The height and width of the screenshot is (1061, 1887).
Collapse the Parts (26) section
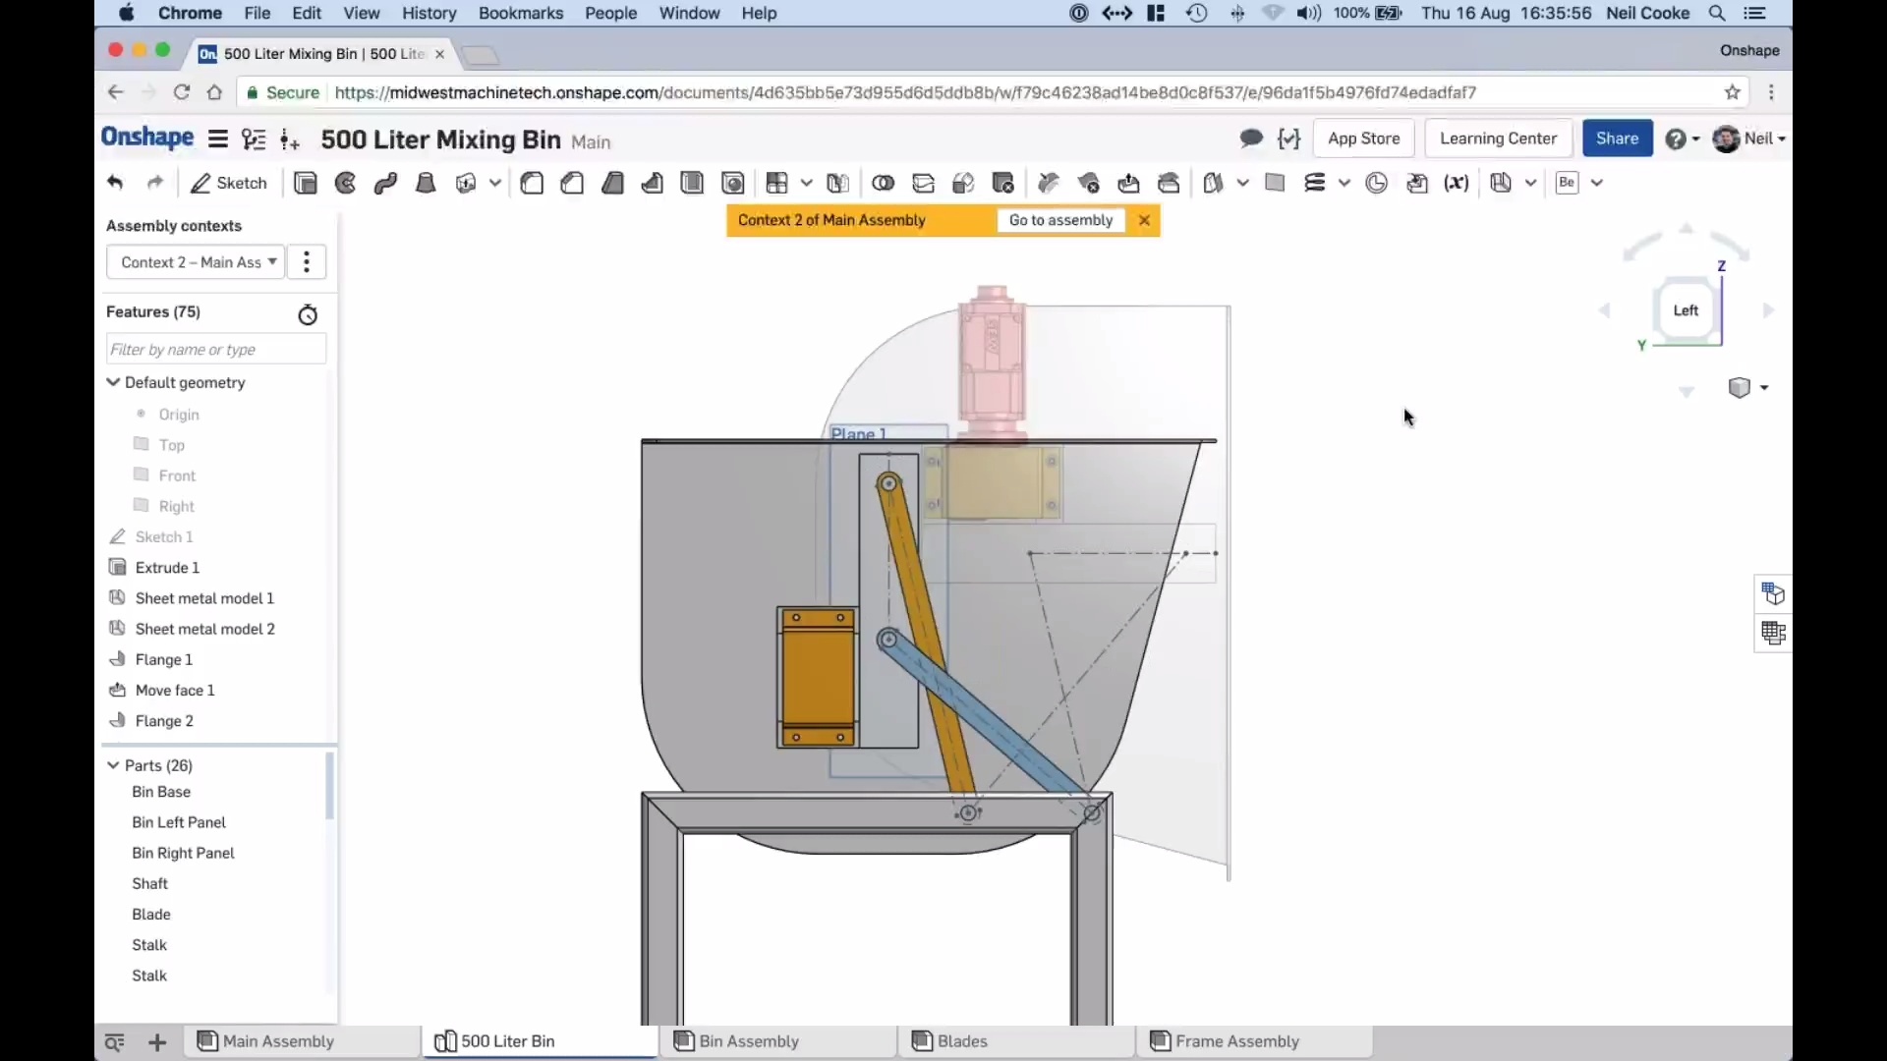coord(113,765)
